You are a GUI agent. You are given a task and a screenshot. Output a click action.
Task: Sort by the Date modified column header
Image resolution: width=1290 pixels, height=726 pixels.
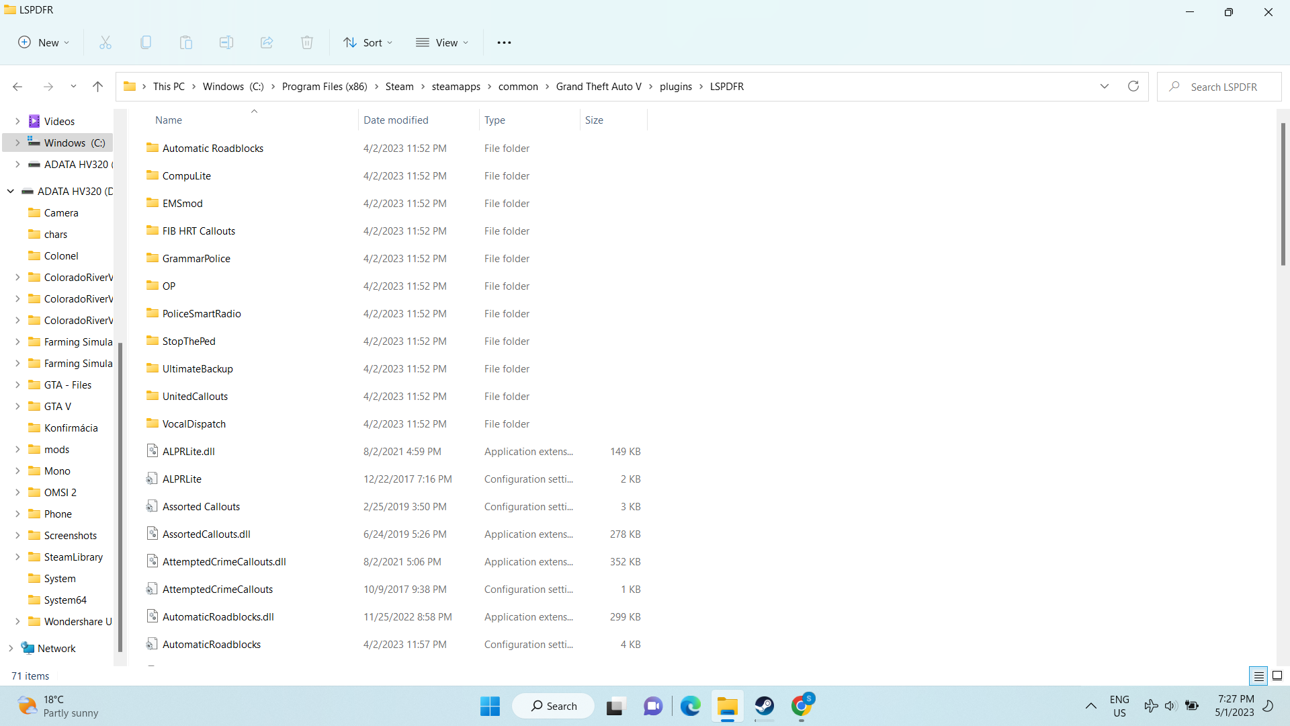(396, 120)
